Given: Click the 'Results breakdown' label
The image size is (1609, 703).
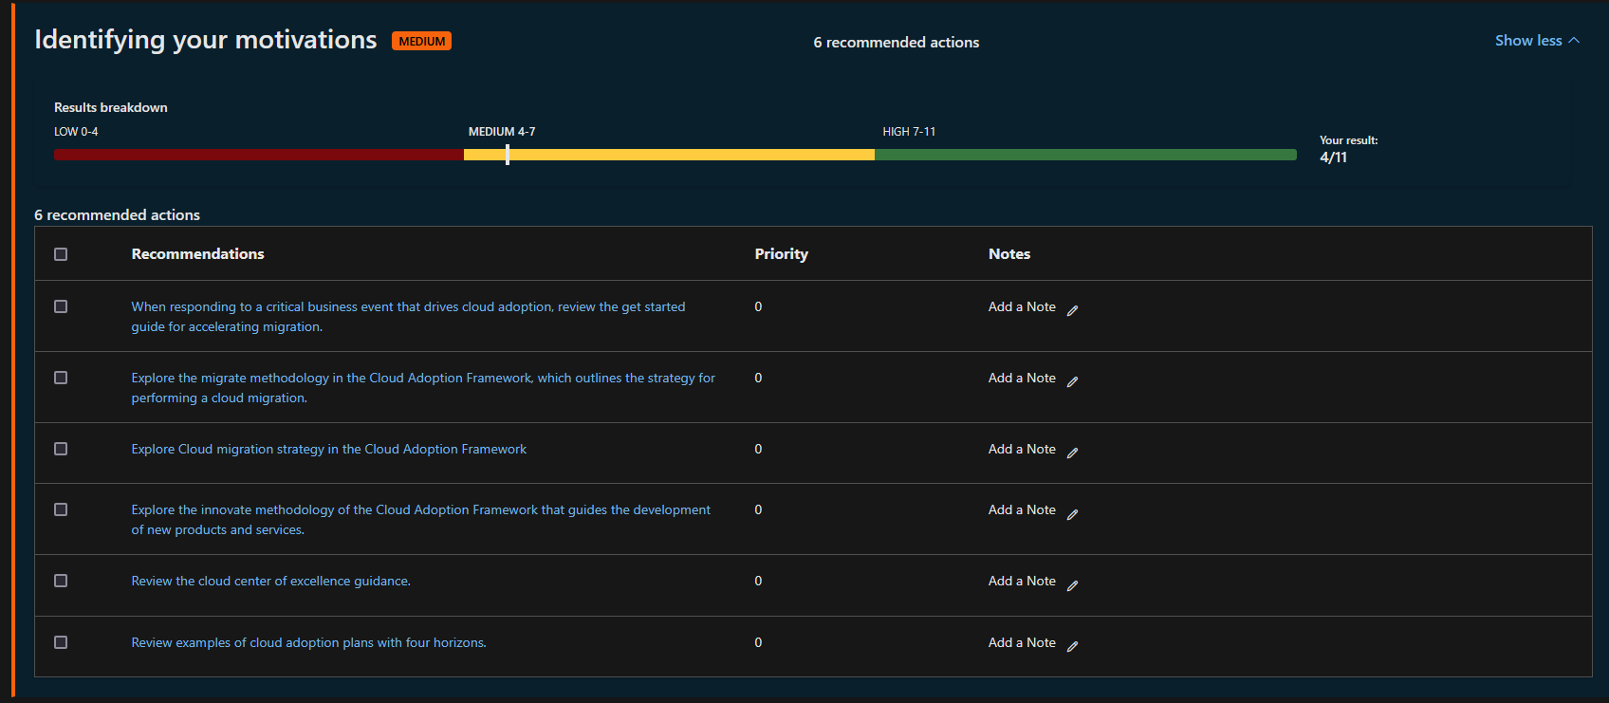Looking at the screenshot, I should point(111,107).
